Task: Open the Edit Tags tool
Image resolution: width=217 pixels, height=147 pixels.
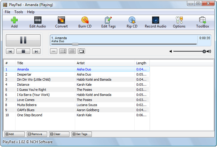Action: tap(108, 22)
